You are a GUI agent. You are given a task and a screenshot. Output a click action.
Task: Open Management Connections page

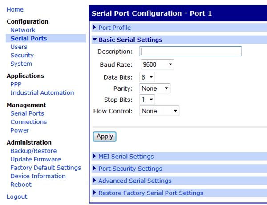[28, 121]
